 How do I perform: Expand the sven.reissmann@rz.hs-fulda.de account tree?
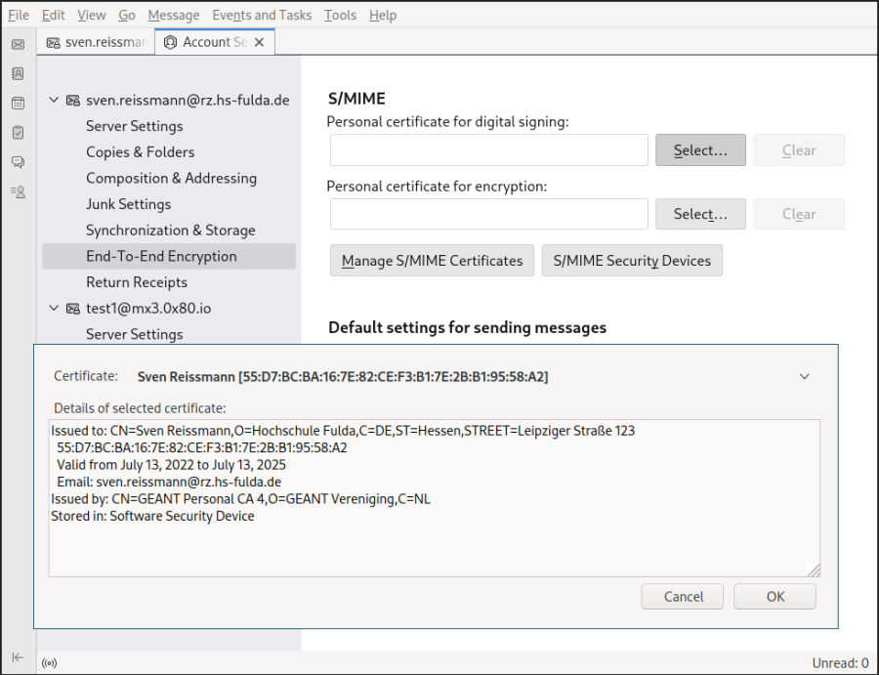tap(55, 100)
